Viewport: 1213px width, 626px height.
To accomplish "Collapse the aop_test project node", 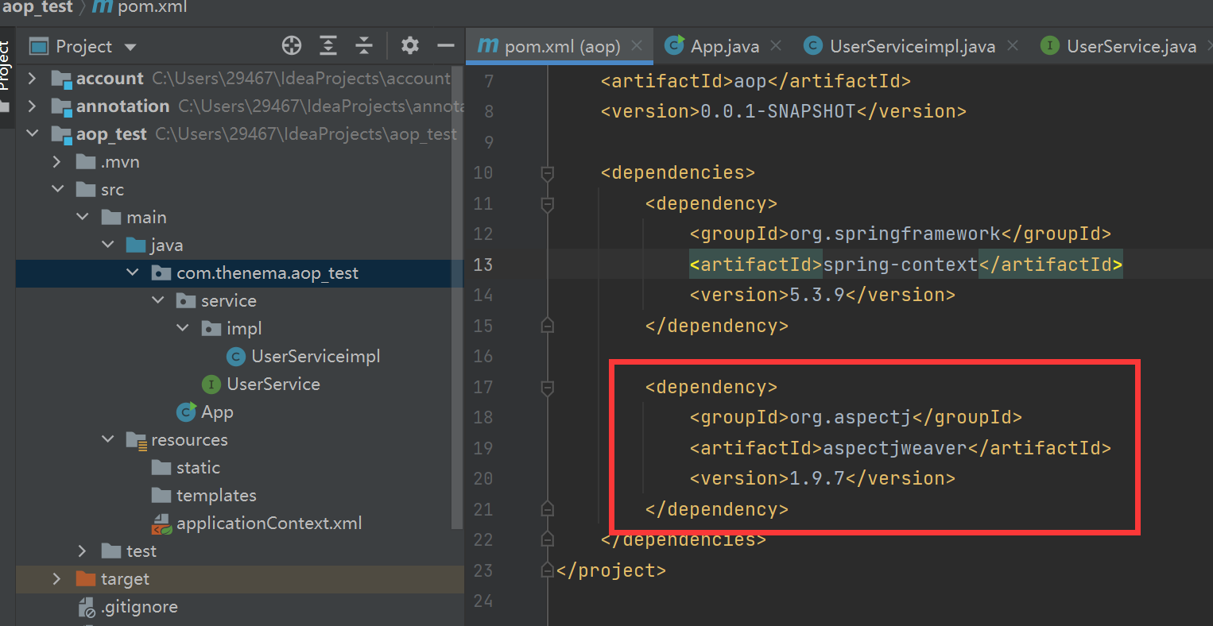I will (x=32, y=134).
